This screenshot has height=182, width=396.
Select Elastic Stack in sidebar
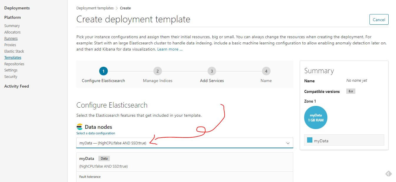coord(14,51)
